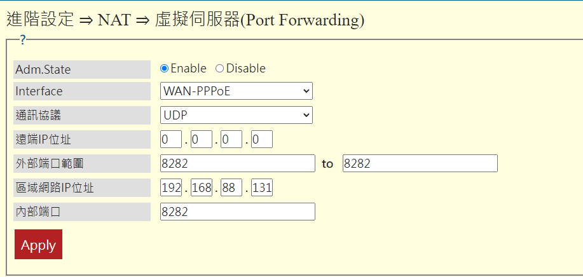Image resolution: width=583 pixels, height=277 pixels.
Task: Focus the starting 外部端口範圍 port field
Action: pos(238,163)
